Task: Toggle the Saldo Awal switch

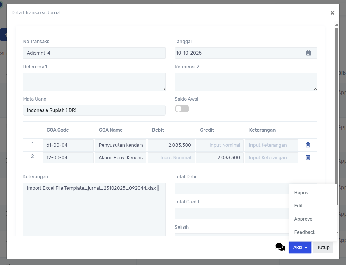Action: pos(182,109)
